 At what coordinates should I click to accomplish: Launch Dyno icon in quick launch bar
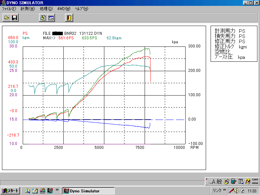coord(50,191)
